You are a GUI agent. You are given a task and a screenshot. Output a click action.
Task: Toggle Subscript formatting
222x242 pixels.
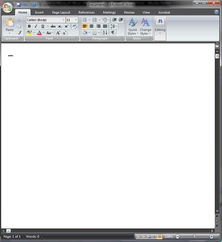click(x=60, y=26)
